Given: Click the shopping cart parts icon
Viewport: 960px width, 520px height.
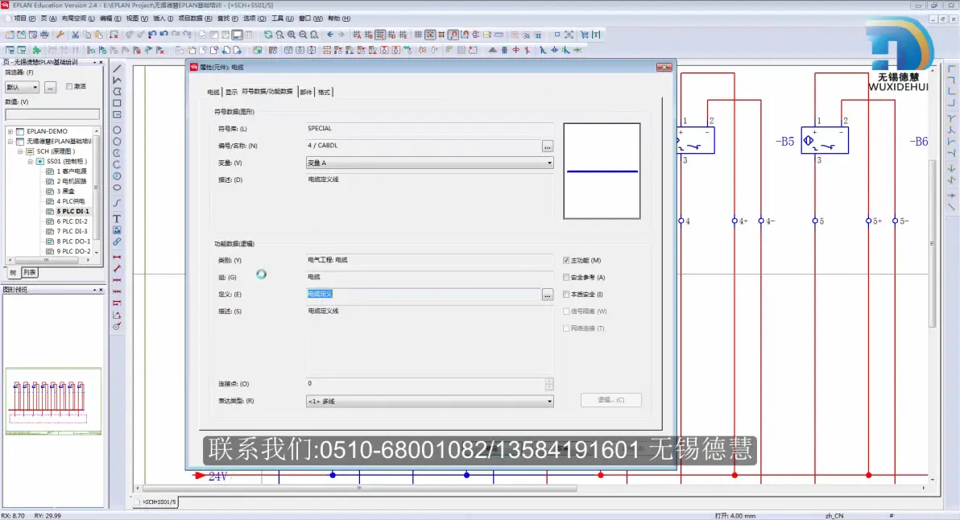Looking at the screenshot, I should [x=585, y=35].
